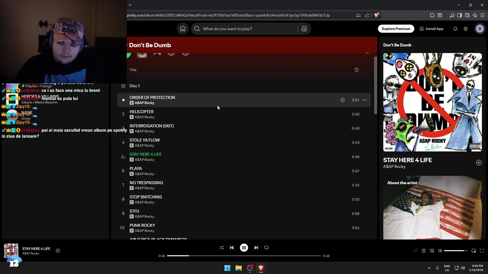Open Brave browser taskbar icon
This screenshot has height=274, width=488.
click(261, 268)
